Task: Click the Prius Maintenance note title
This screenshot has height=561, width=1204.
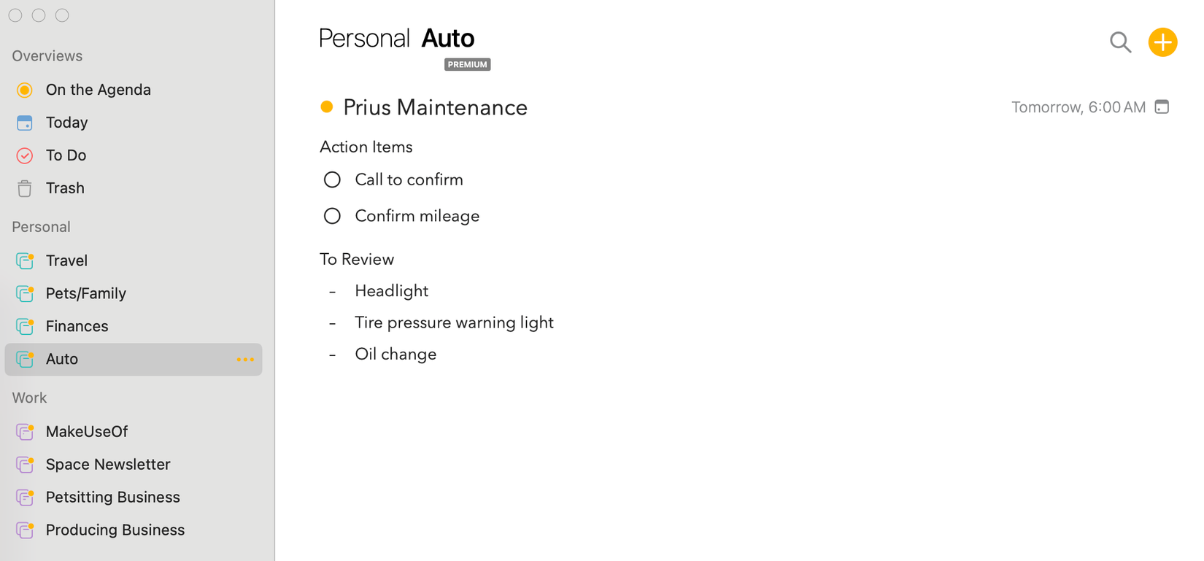Action: click(435, 107)
